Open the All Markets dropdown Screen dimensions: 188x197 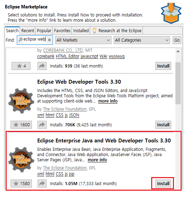coord(83,40)
